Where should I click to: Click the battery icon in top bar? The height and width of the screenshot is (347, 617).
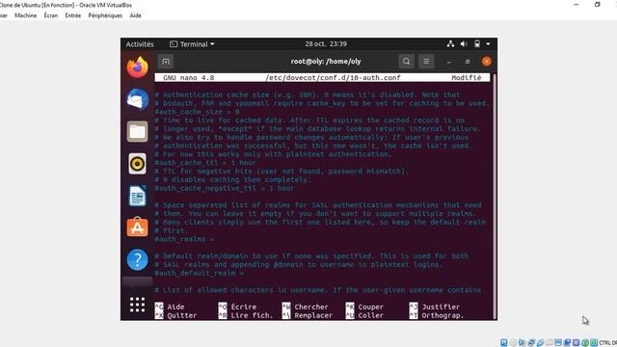click(x=477, y=44)
